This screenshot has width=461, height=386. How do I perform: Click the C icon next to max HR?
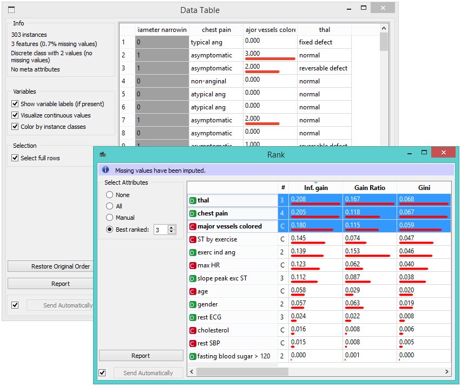(x=192, y=265)
